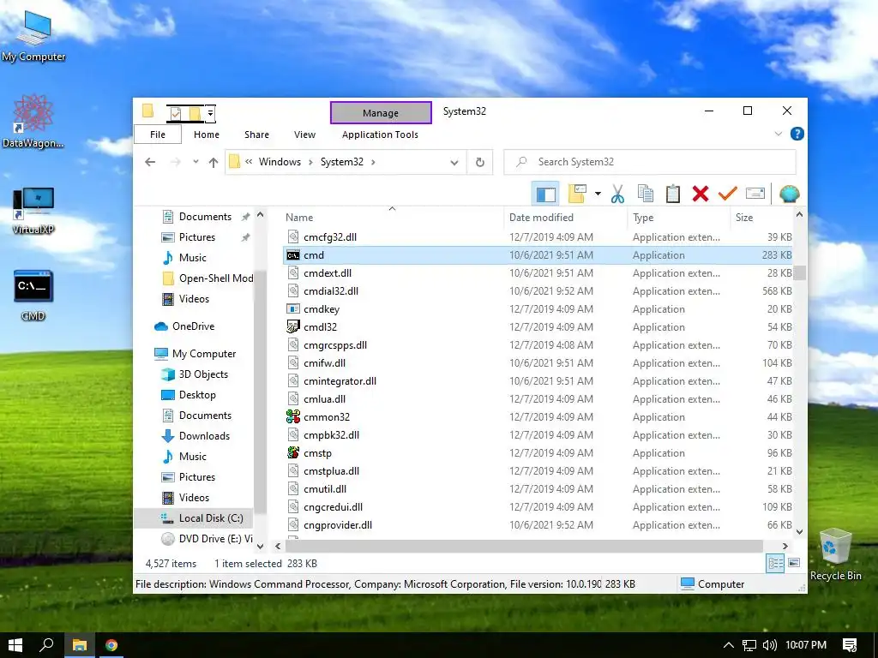Click the New folder toolbar icon
The width and height of the screenshot is (878, 658).
coord(577,194)
